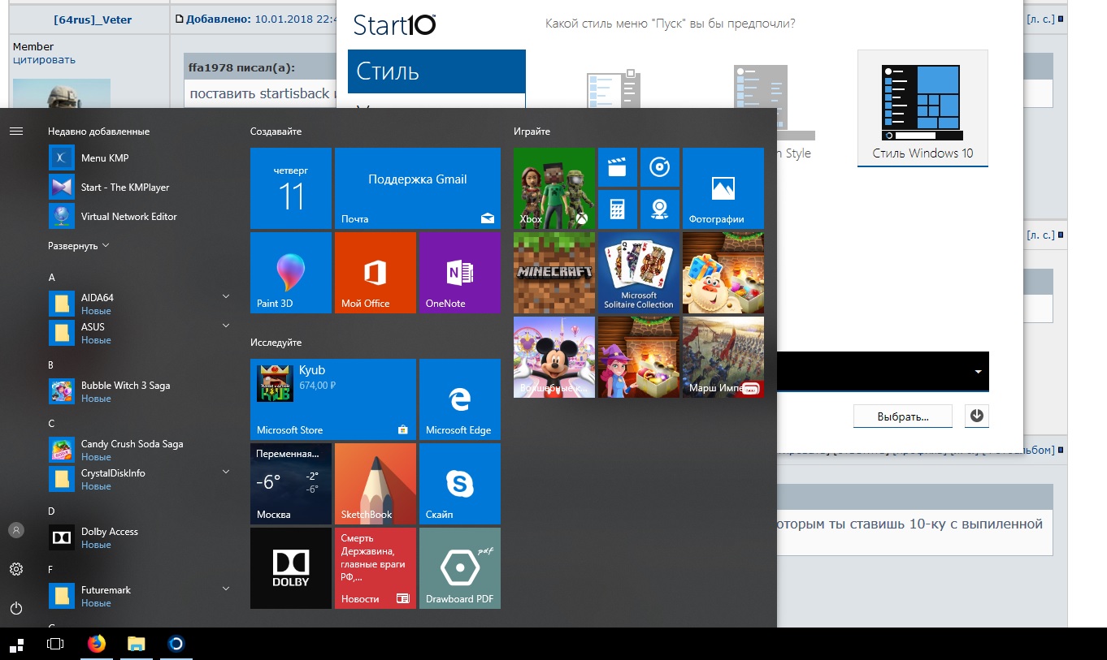Viewport: 1107px width, 660px height.
Task: Open the [64rus]_Veter profile link
Action: 93,19
